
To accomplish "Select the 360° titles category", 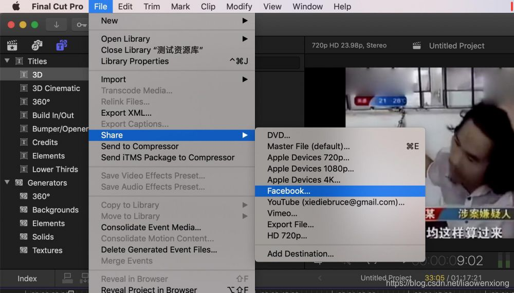I will coord(44,102).
